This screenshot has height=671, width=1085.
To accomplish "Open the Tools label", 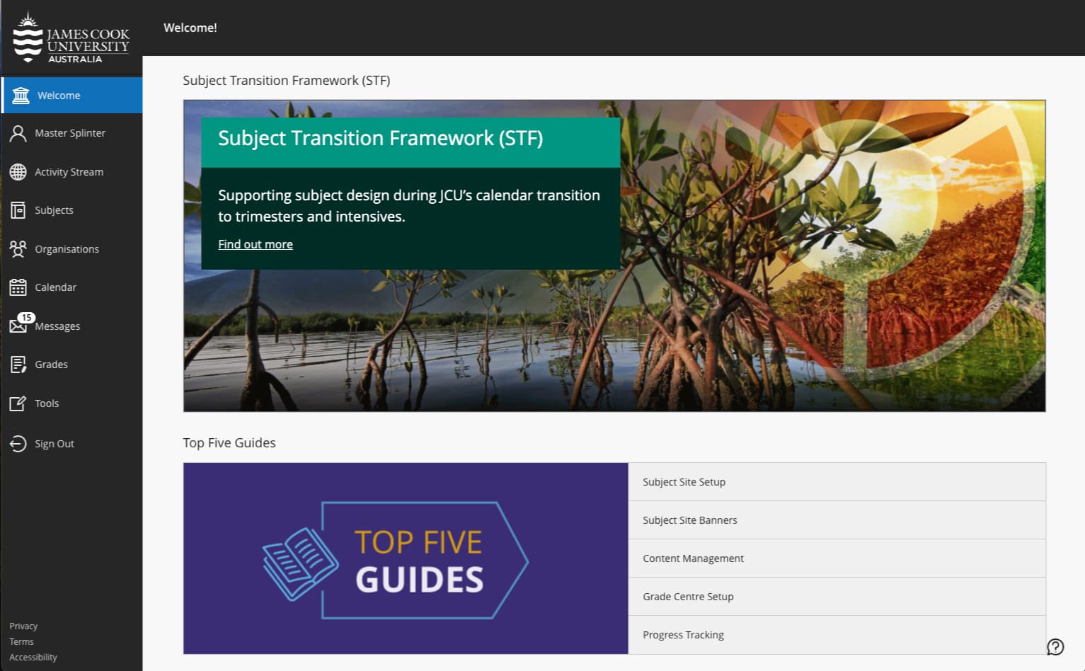I will pyautogui.click(x=47, y=403).
